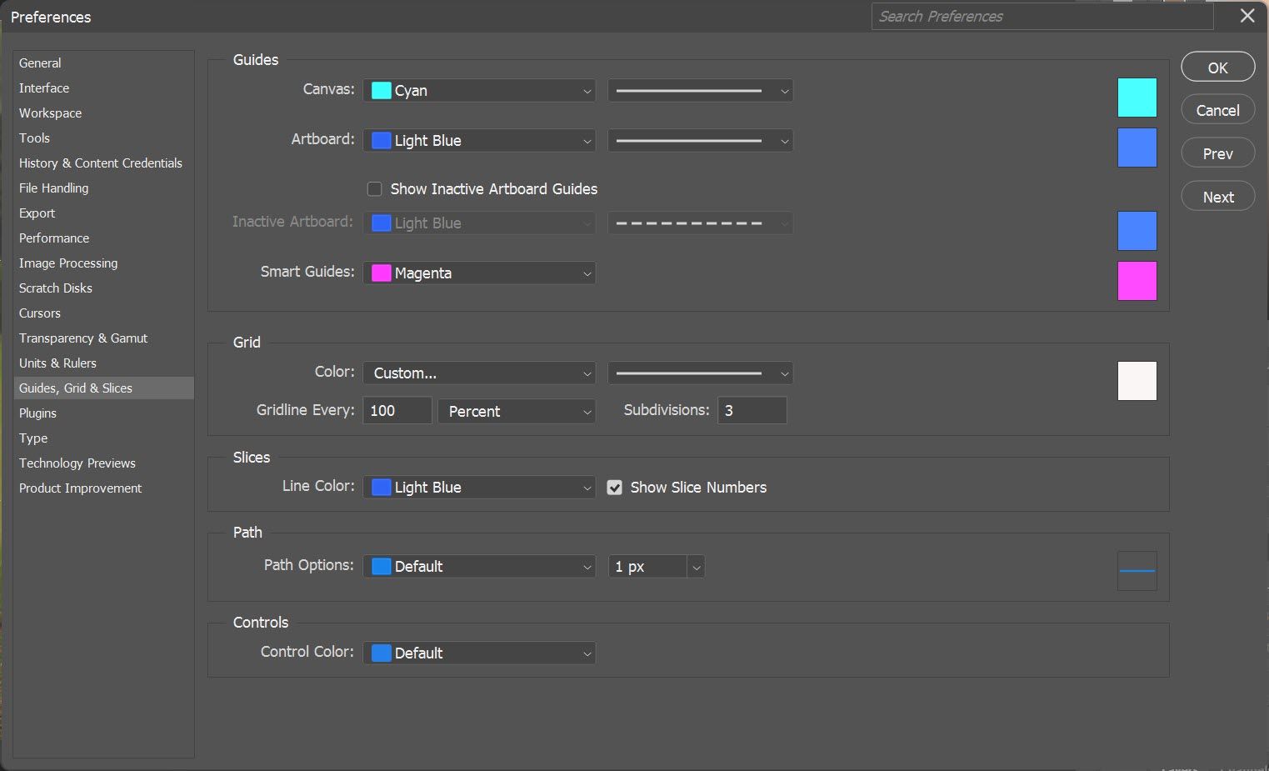
Task: Open the custom Grid color swatch
Action: pos(1137,381)
